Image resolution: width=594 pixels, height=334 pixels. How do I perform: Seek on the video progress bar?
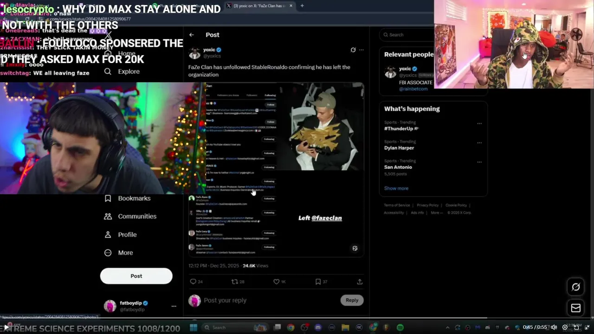point(297,319)
